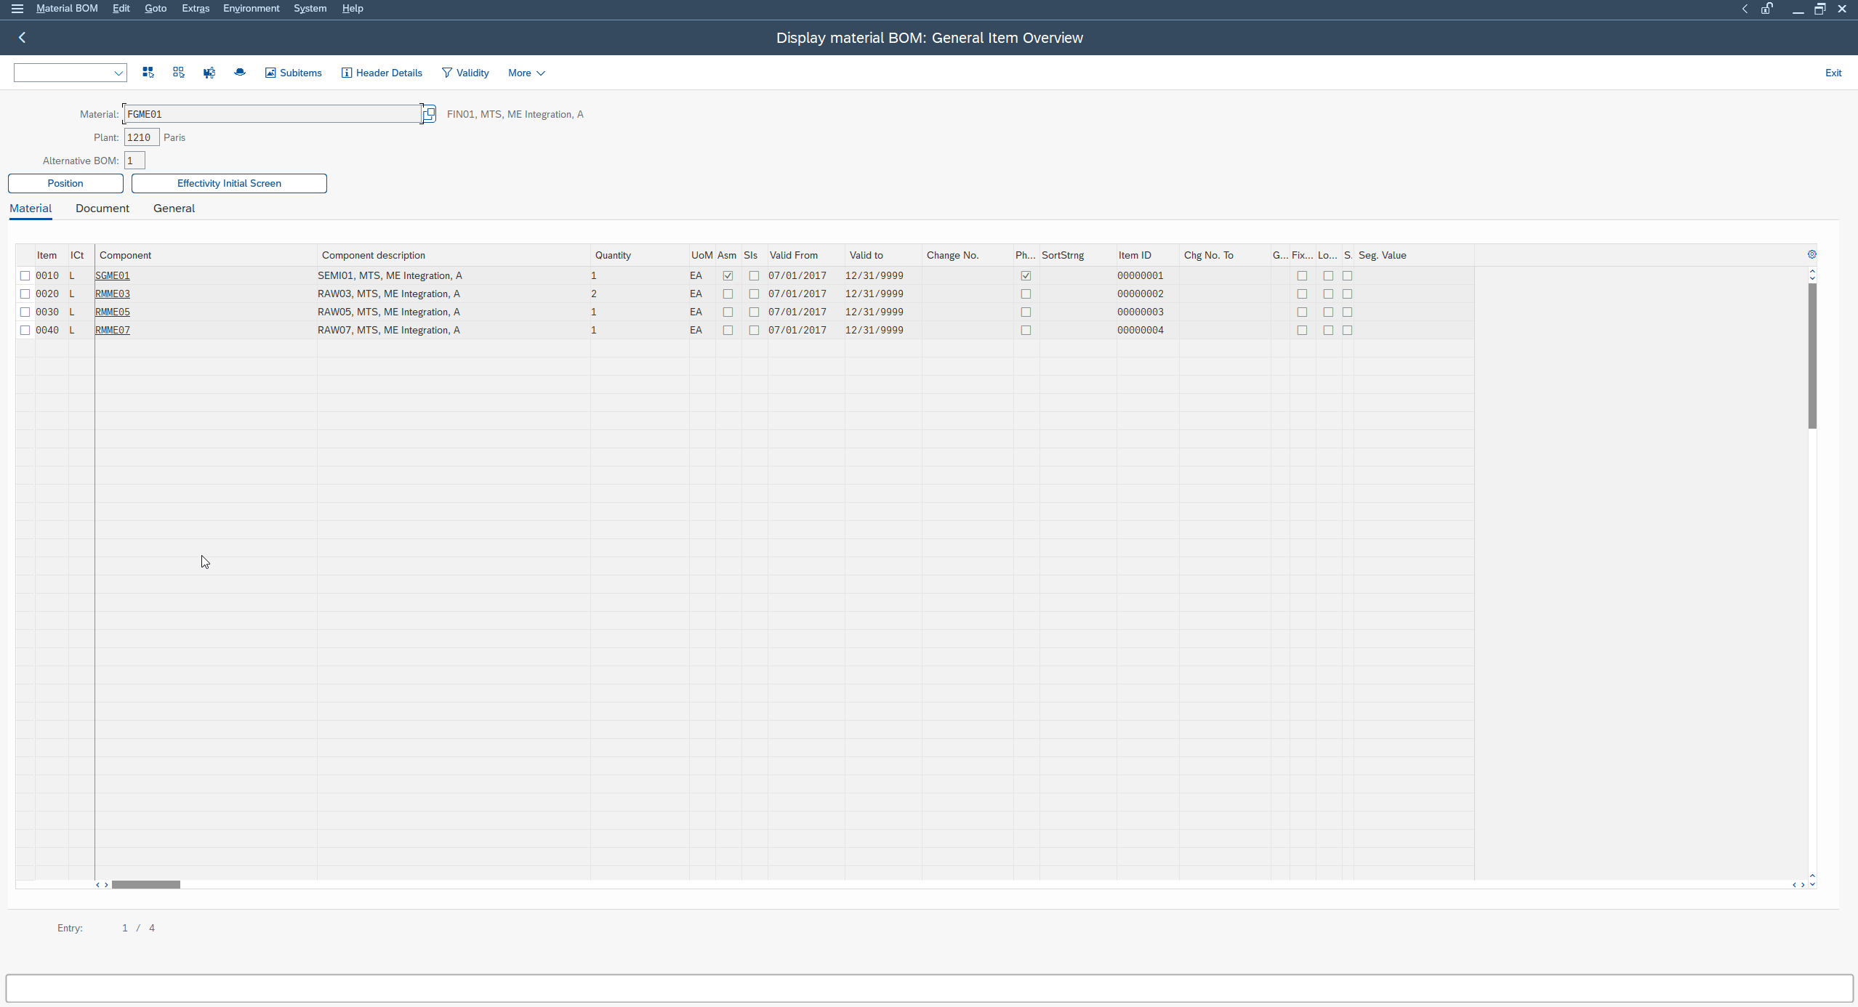Click the Alternative BOM field
The image size is (1858, 1007).
(x=134, y=161)
